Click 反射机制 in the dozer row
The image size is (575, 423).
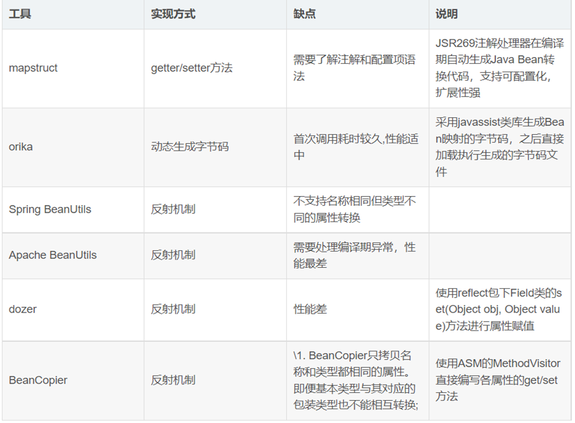point(215,310)
